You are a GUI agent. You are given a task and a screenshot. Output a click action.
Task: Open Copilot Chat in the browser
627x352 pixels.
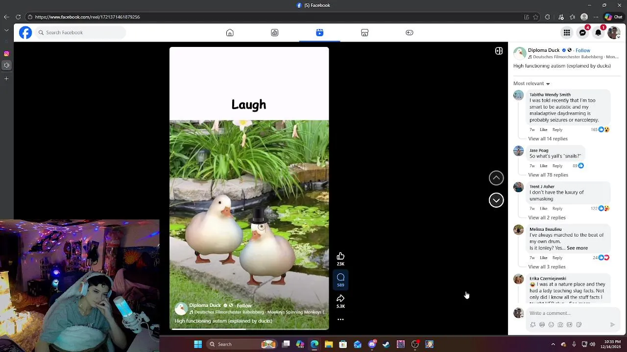click(x=613, y=17)
